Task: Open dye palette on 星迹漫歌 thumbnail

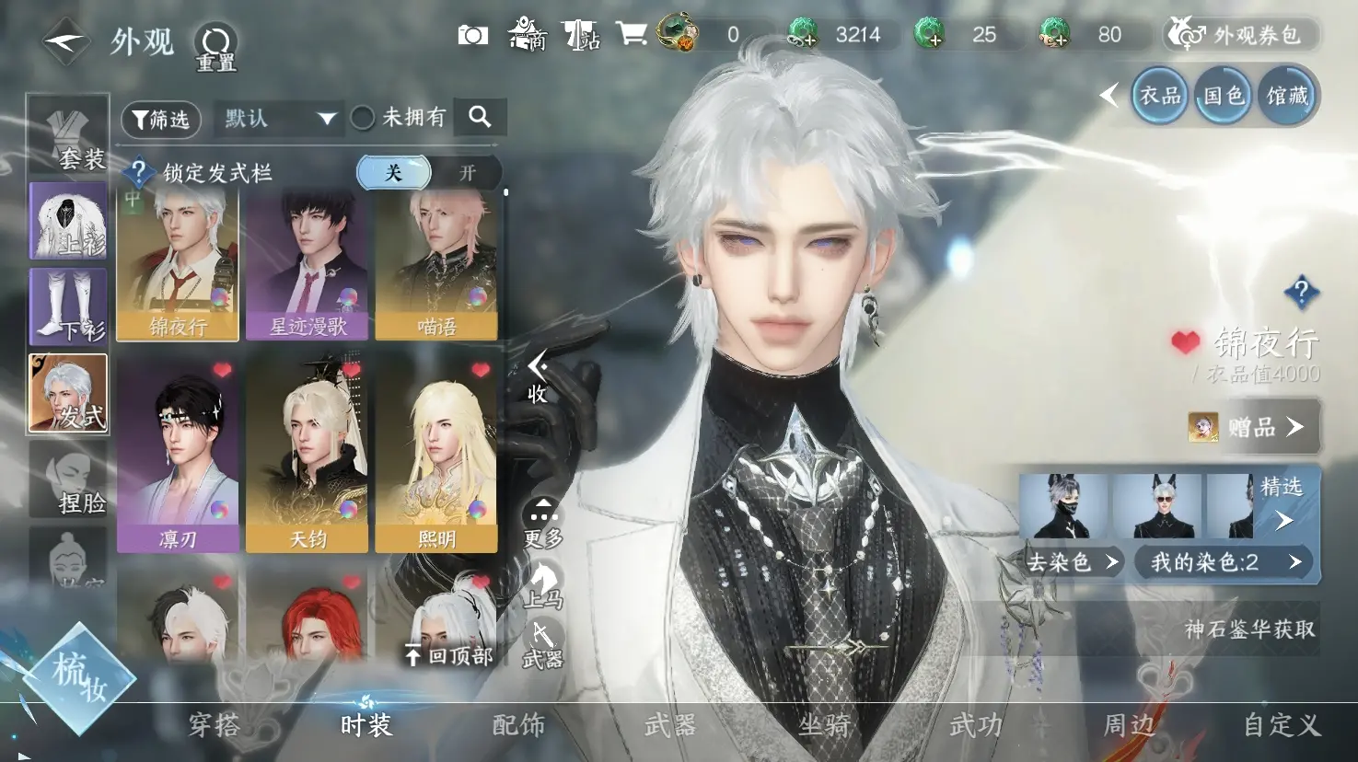Action: (x=348, y=296)
